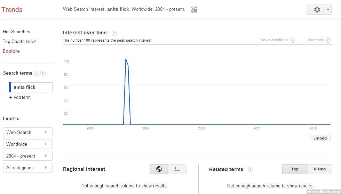Open the 2004 - present date dropdown
341x194 pixels.
click(x=27, y=156)
